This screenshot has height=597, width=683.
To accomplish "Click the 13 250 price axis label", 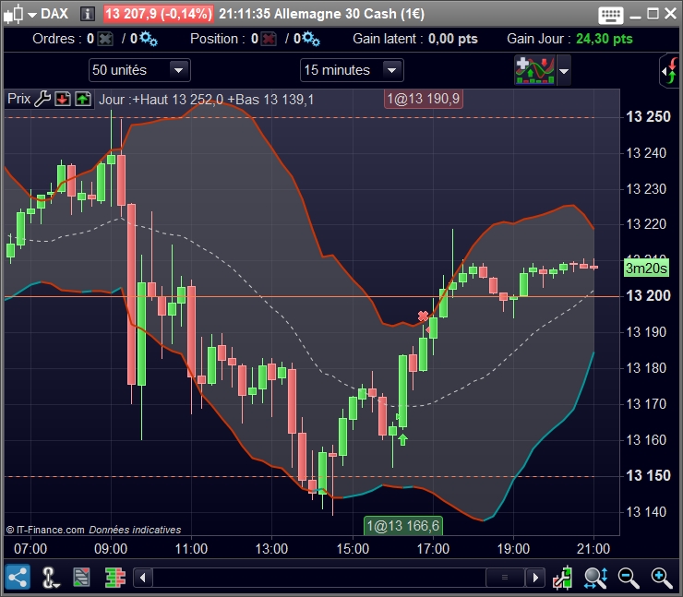I will click(648, 116).
